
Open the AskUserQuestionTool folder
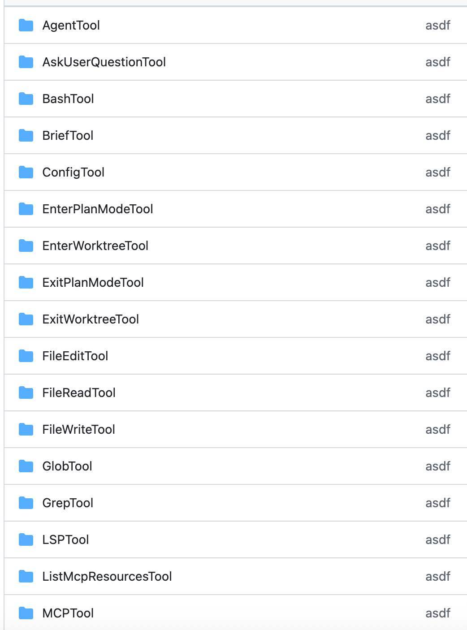[104, 62]
